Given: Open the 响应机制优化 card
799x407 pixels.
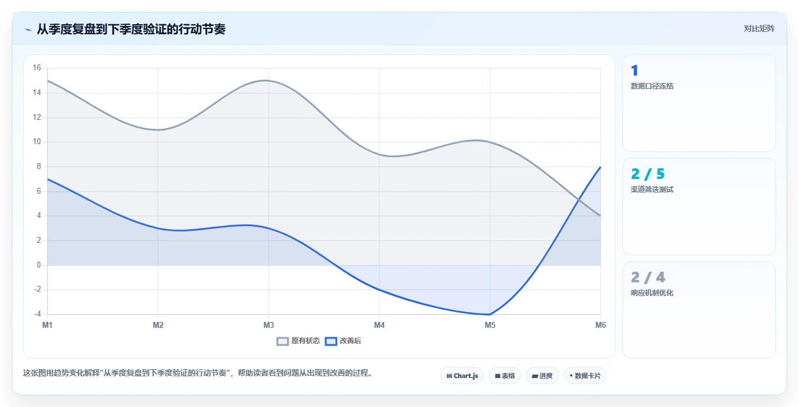Looking at the screenshot, I should (x=699, y=310).
